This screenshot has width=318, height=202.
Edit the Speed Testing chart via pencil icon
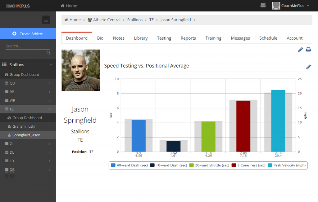coord(308,67)
